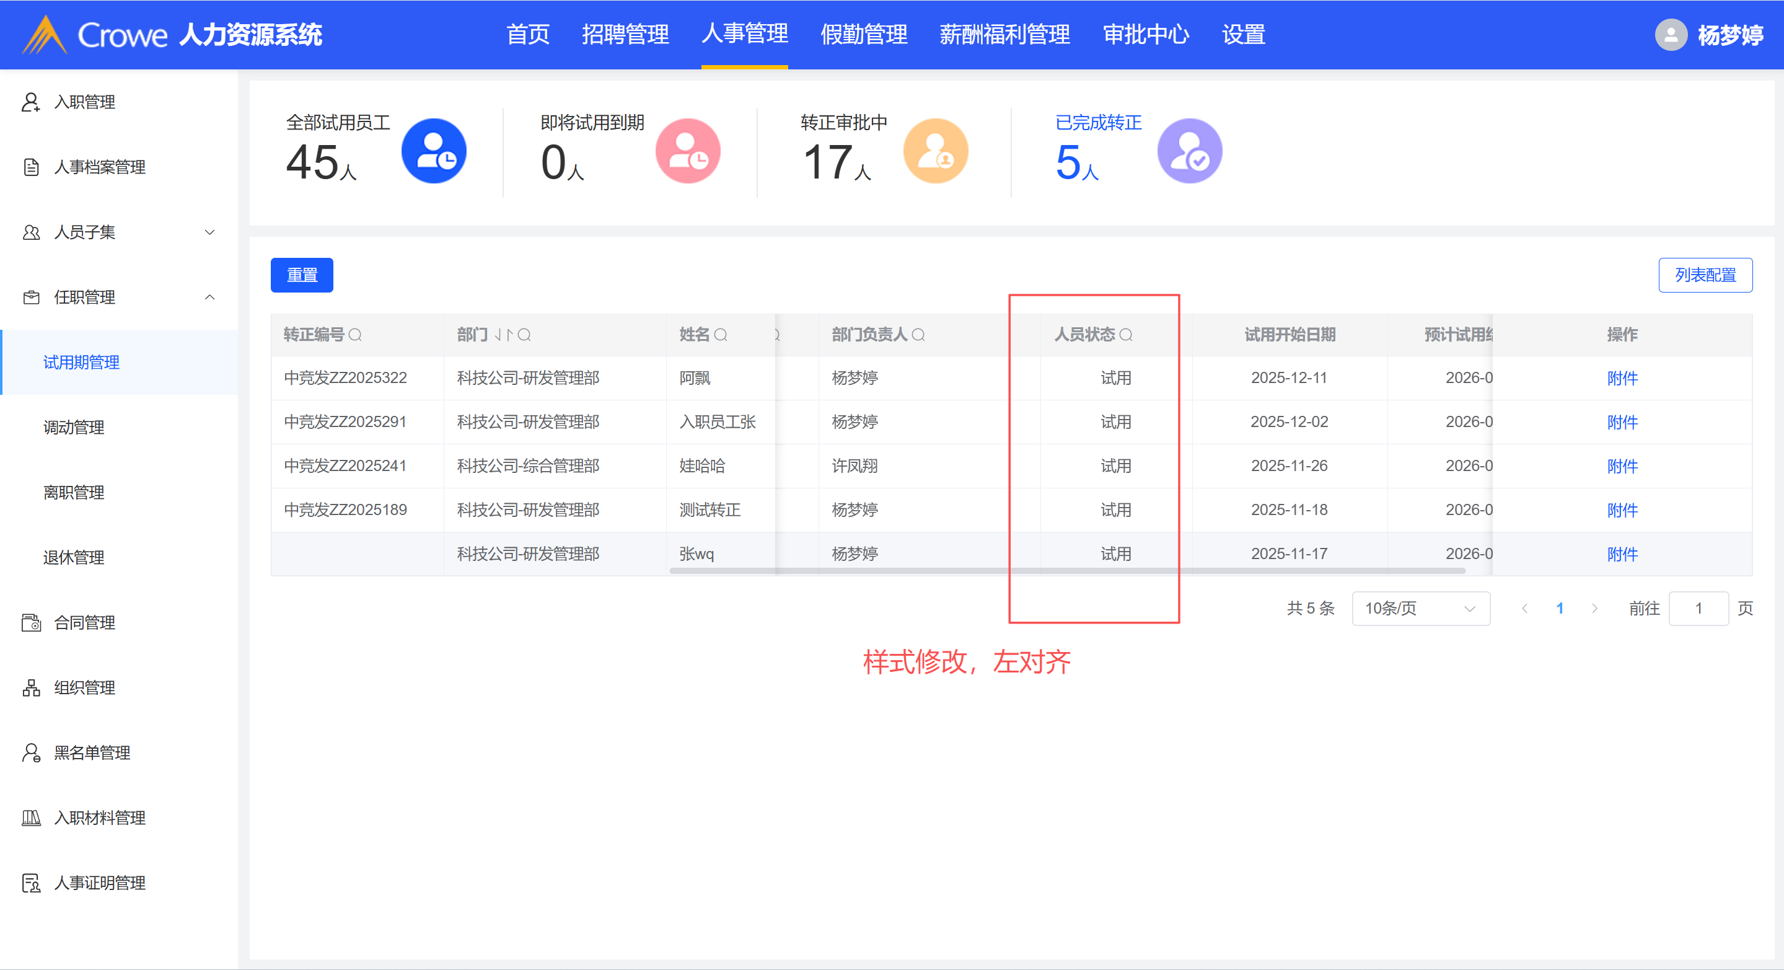Click search icon beside 部门负责人 header
The image size is (1784, 970).
pos(918,335)
